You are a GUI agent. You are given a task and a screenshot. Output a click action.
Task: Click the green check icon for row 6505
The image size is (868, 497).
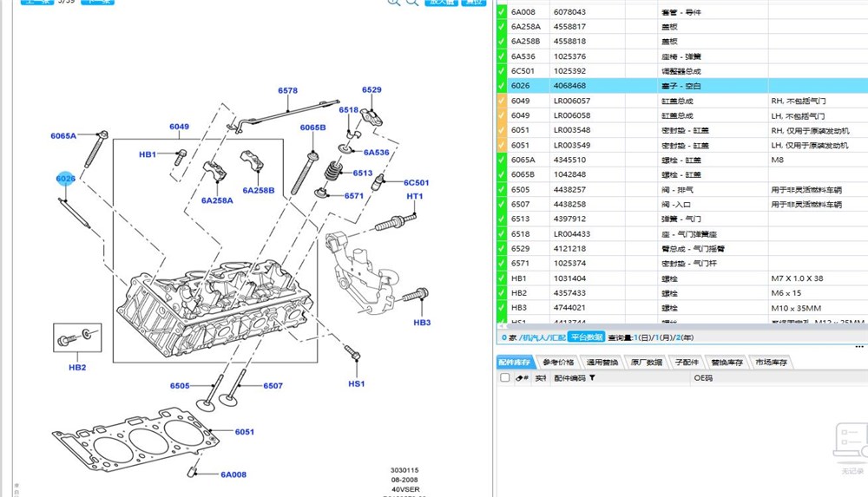click(502, 189)
